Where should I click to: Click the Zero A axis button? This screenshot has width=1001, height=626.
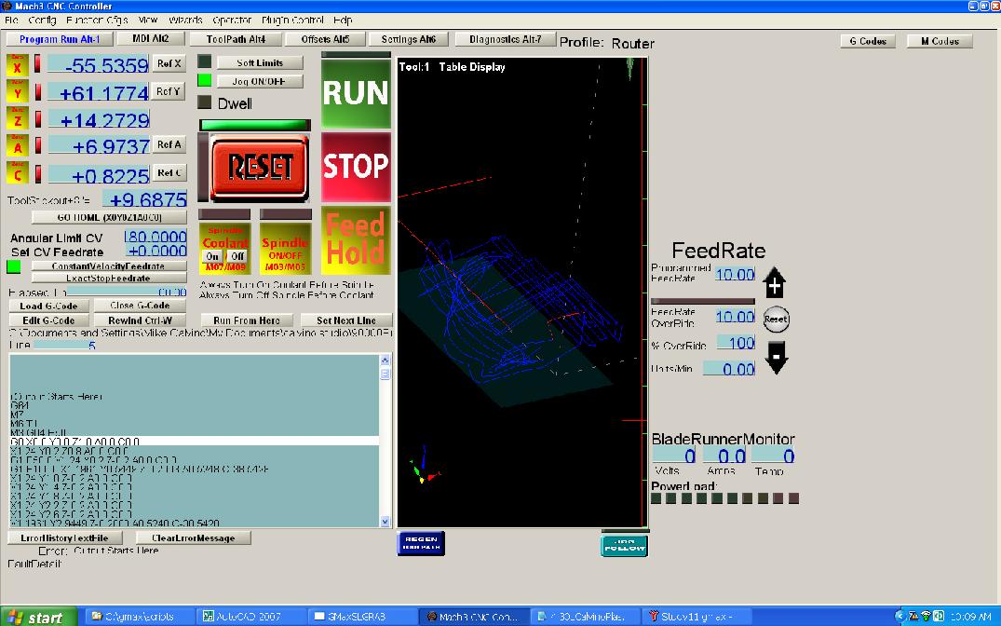[18, 145]
